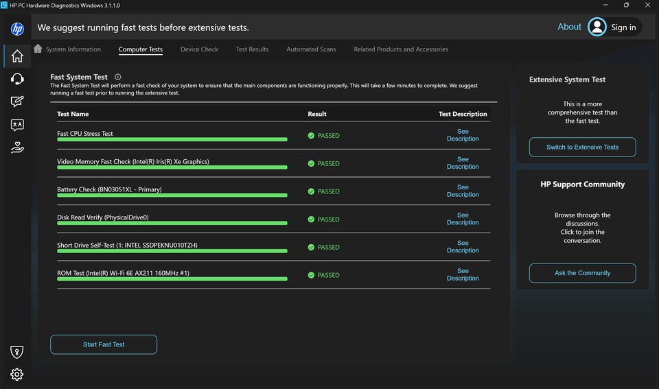659x389 pixels.
Task: Click the Disk Read Verify (PhysicalDrive0) name
Action: coord(102,217)
